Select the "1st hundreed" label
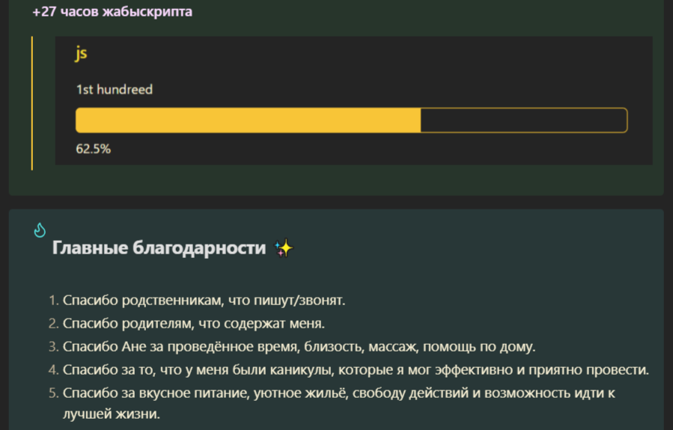Image resolution: width=673 pixels, height=430 pixels. [x=115, y=90]
